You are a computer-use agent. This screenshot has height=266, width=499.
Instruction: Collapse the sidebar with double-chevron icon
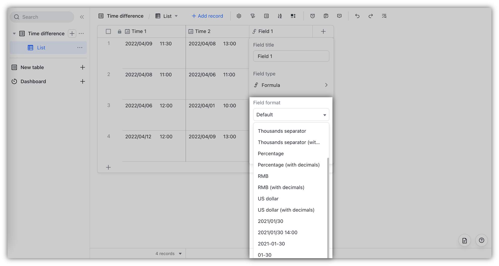tap(82, 17)
